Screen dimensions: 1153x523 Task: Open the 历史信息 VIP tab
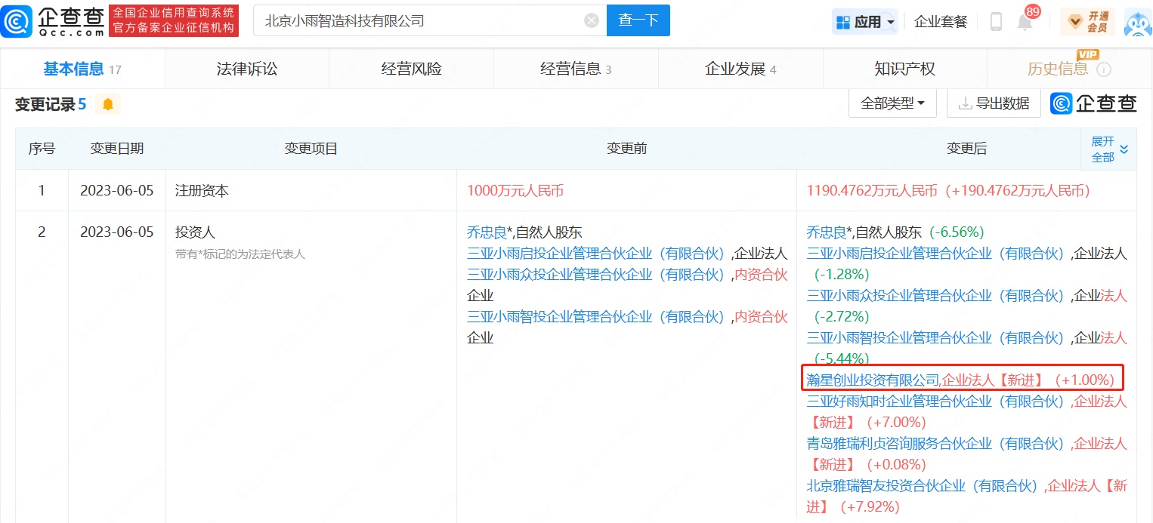[1069, 69]
